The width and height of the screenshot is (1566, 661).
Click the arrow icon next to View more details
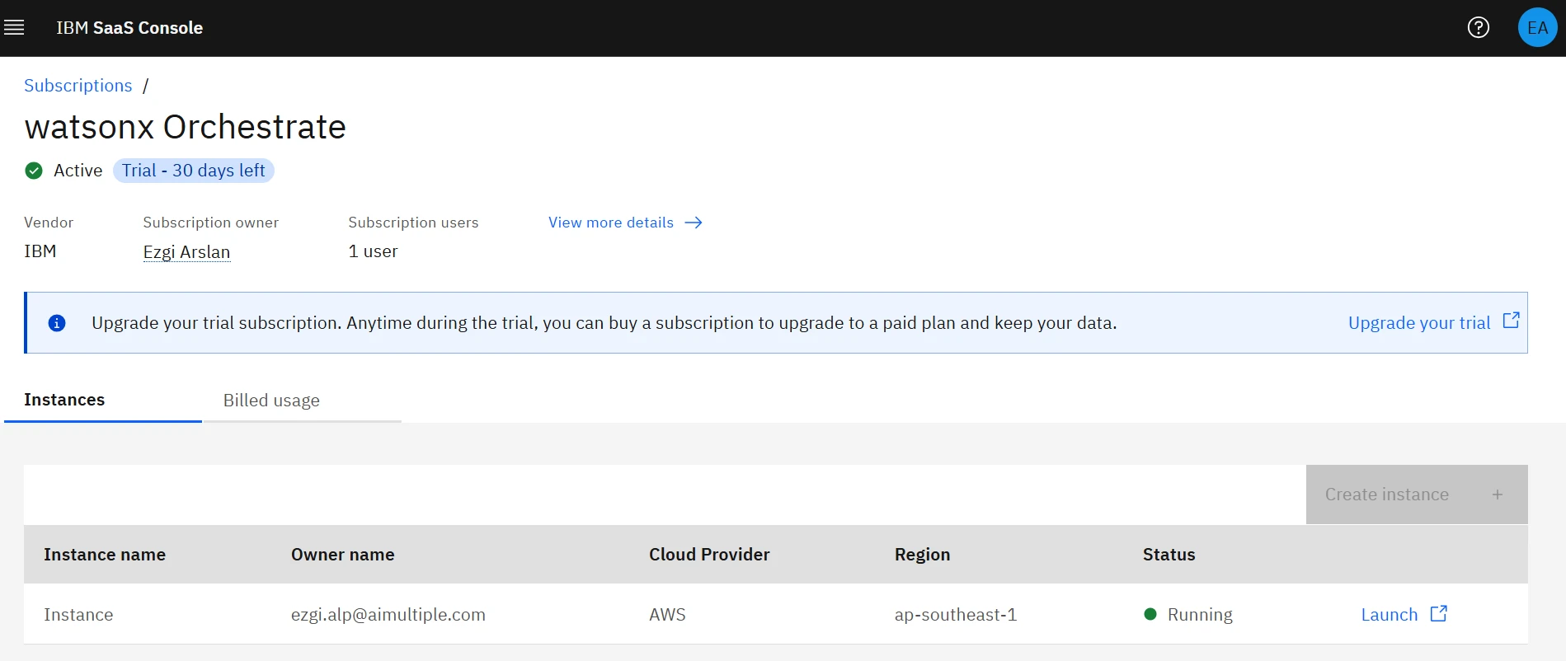[694, 223]
